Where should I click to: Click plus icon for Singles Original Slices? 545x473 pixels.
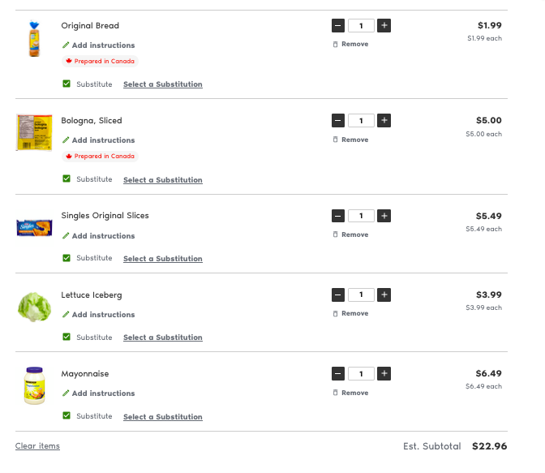point(384,216)
